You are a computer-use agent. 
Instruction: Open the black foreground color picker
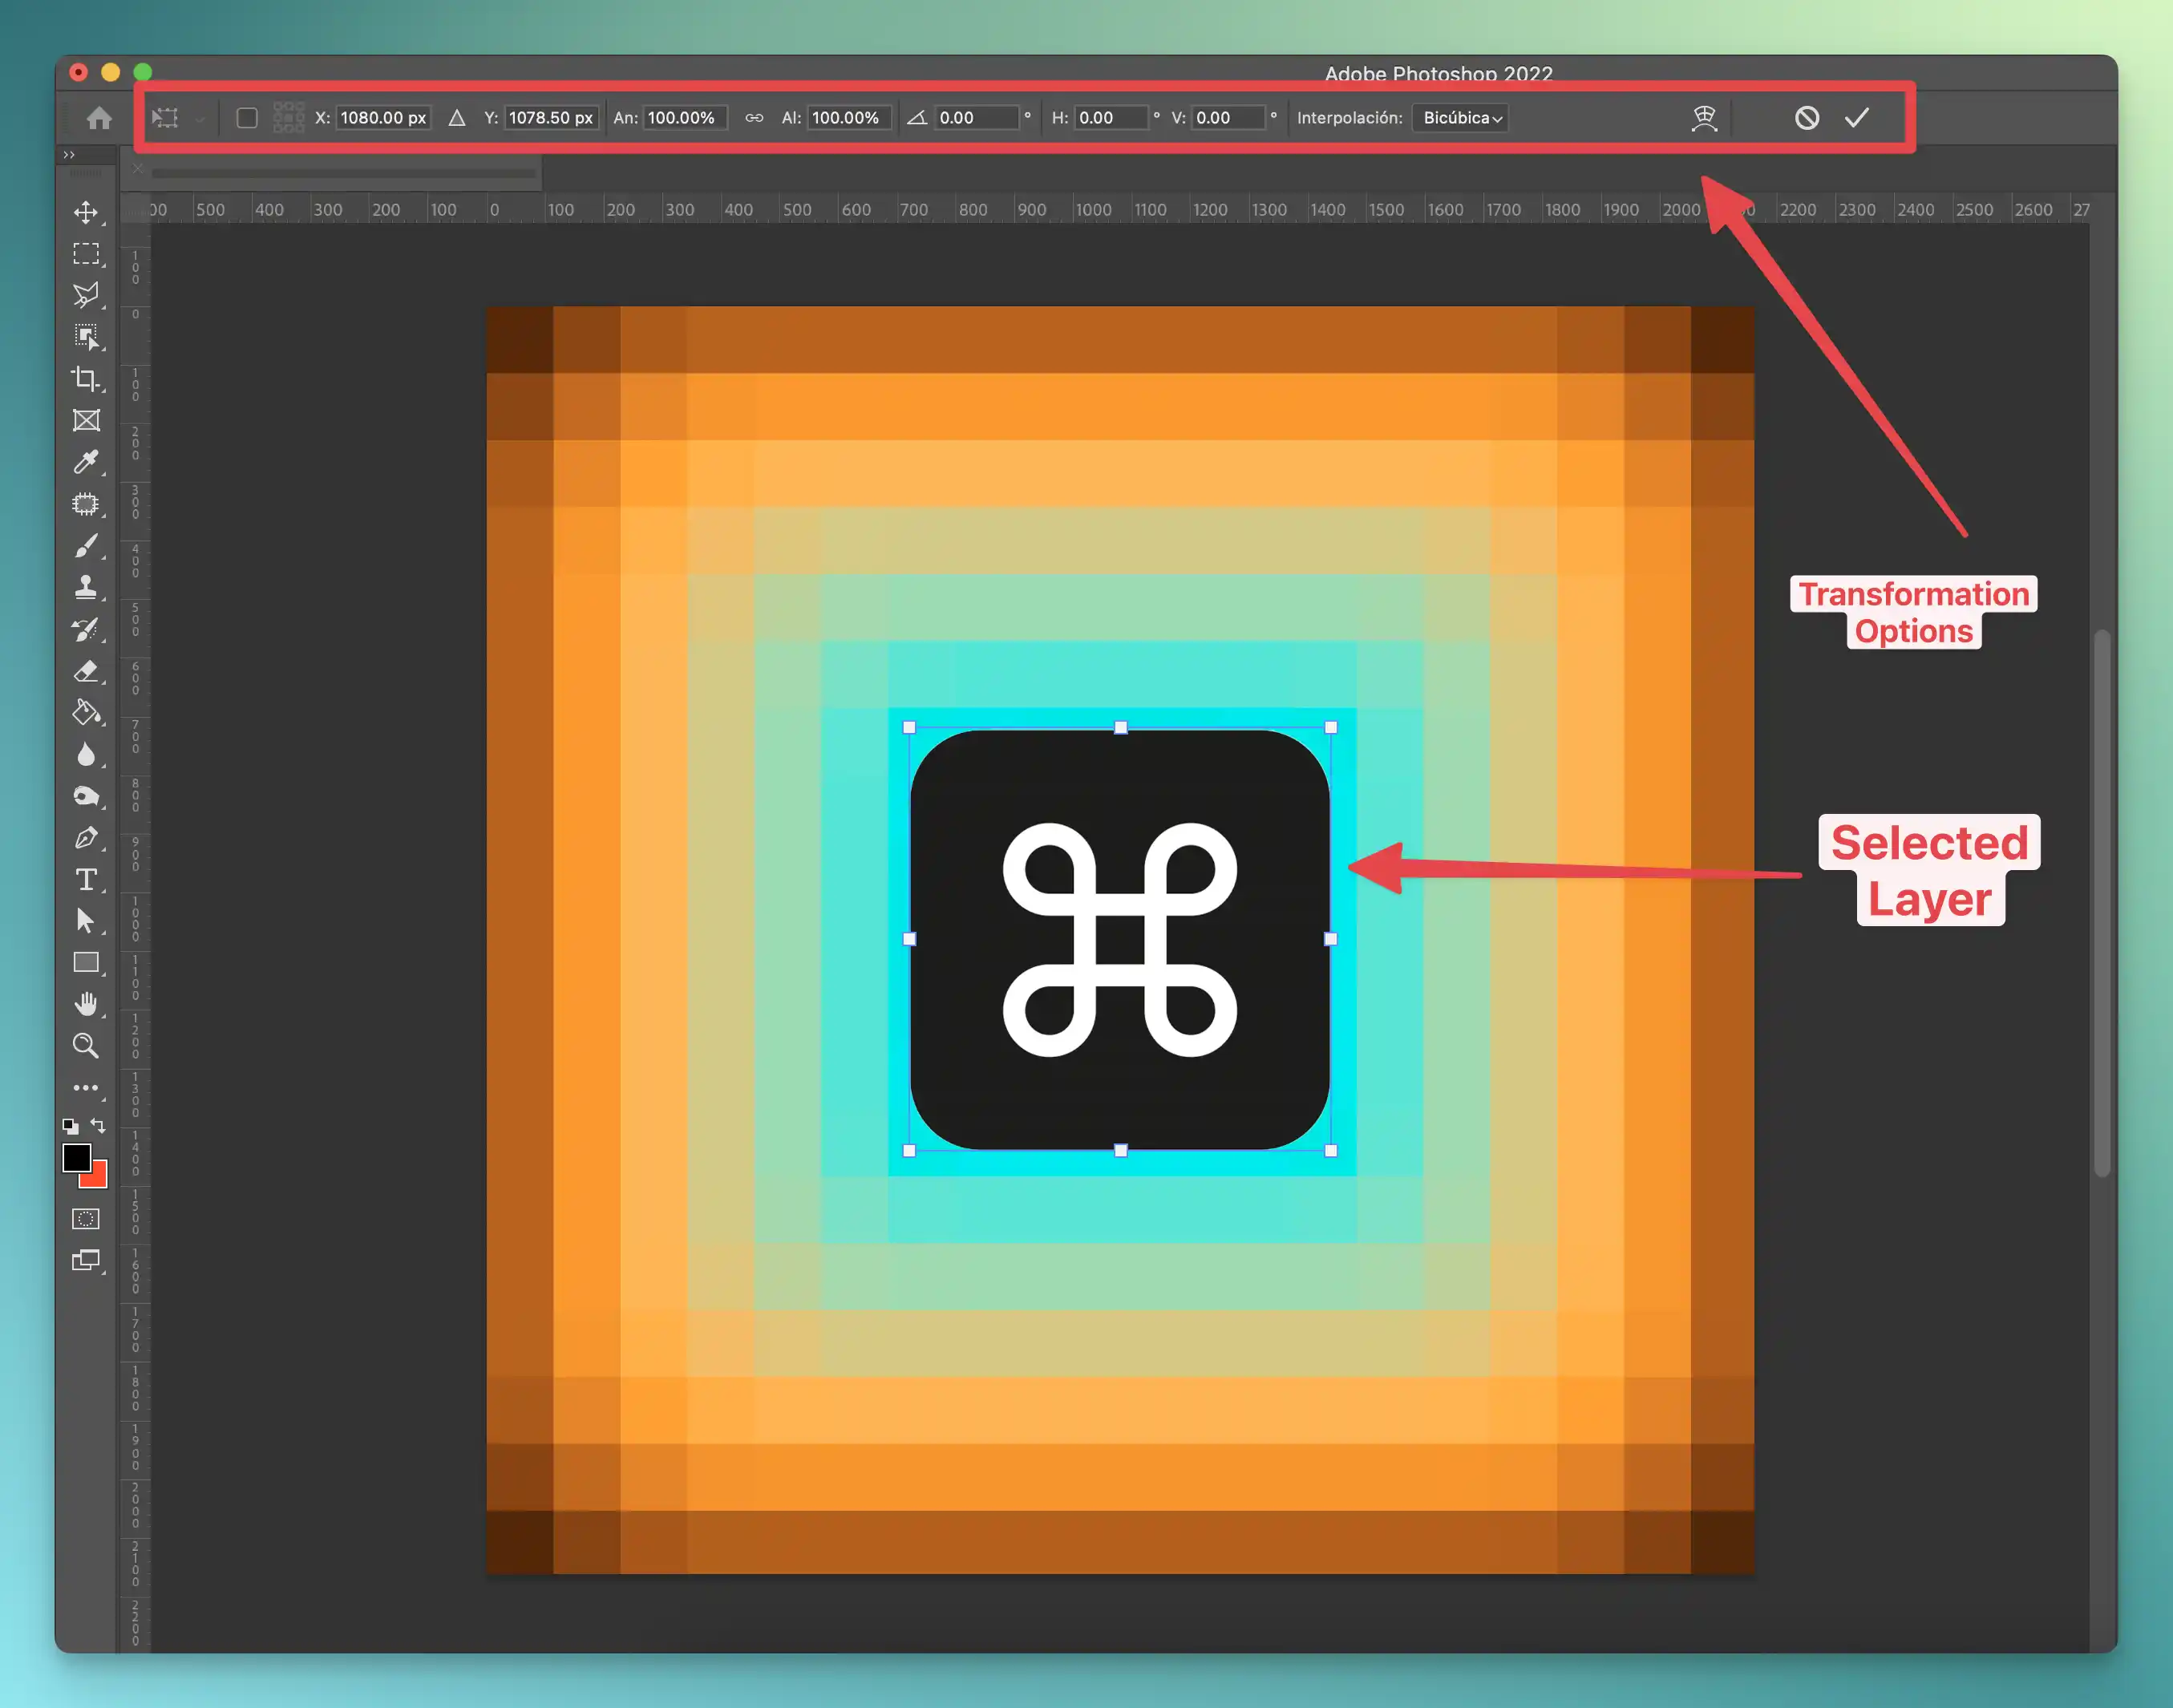tap(76, 1157)
